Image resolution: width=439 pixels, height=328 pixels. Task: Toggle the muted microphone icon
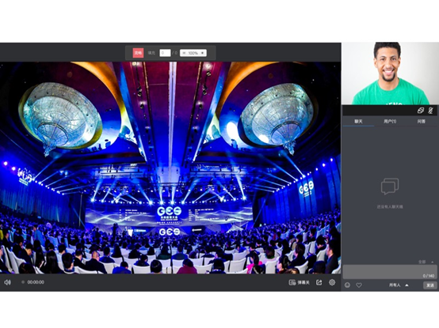point(430,111)
